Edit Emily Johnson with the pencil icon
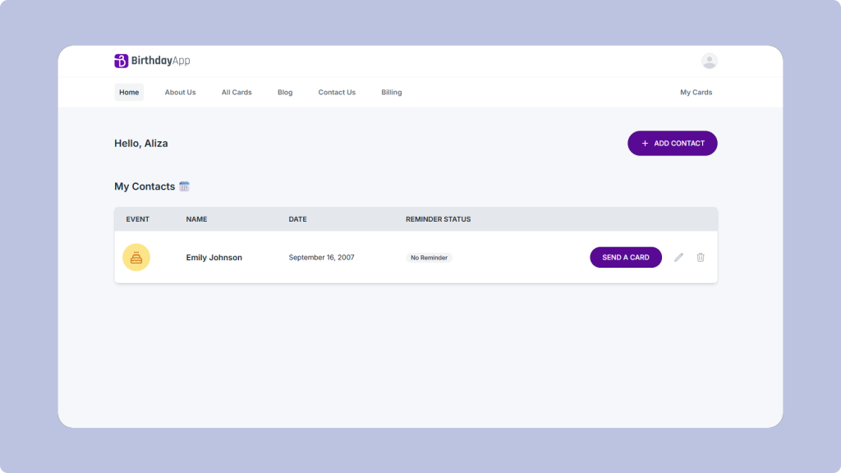Screen dimensions: 841x473 pyautogui.click(x=678, y=257)
